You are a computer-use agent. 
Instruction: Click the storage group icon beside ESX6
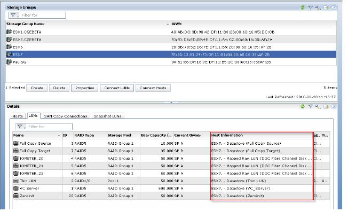(9, 47)
